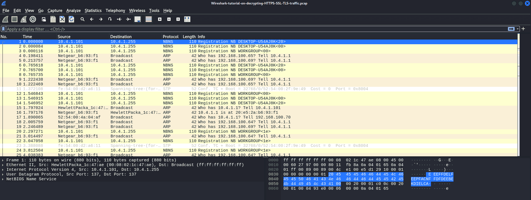Open display filter history dropdown

point(518,29)
